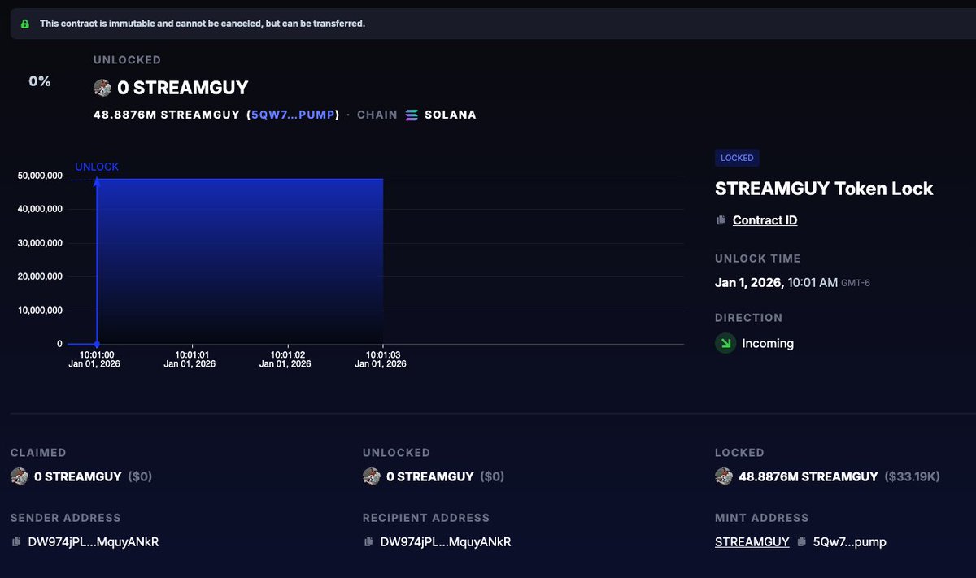Click the GMT-6 timezone label
The image size is (976, 578).
(856, 284)
